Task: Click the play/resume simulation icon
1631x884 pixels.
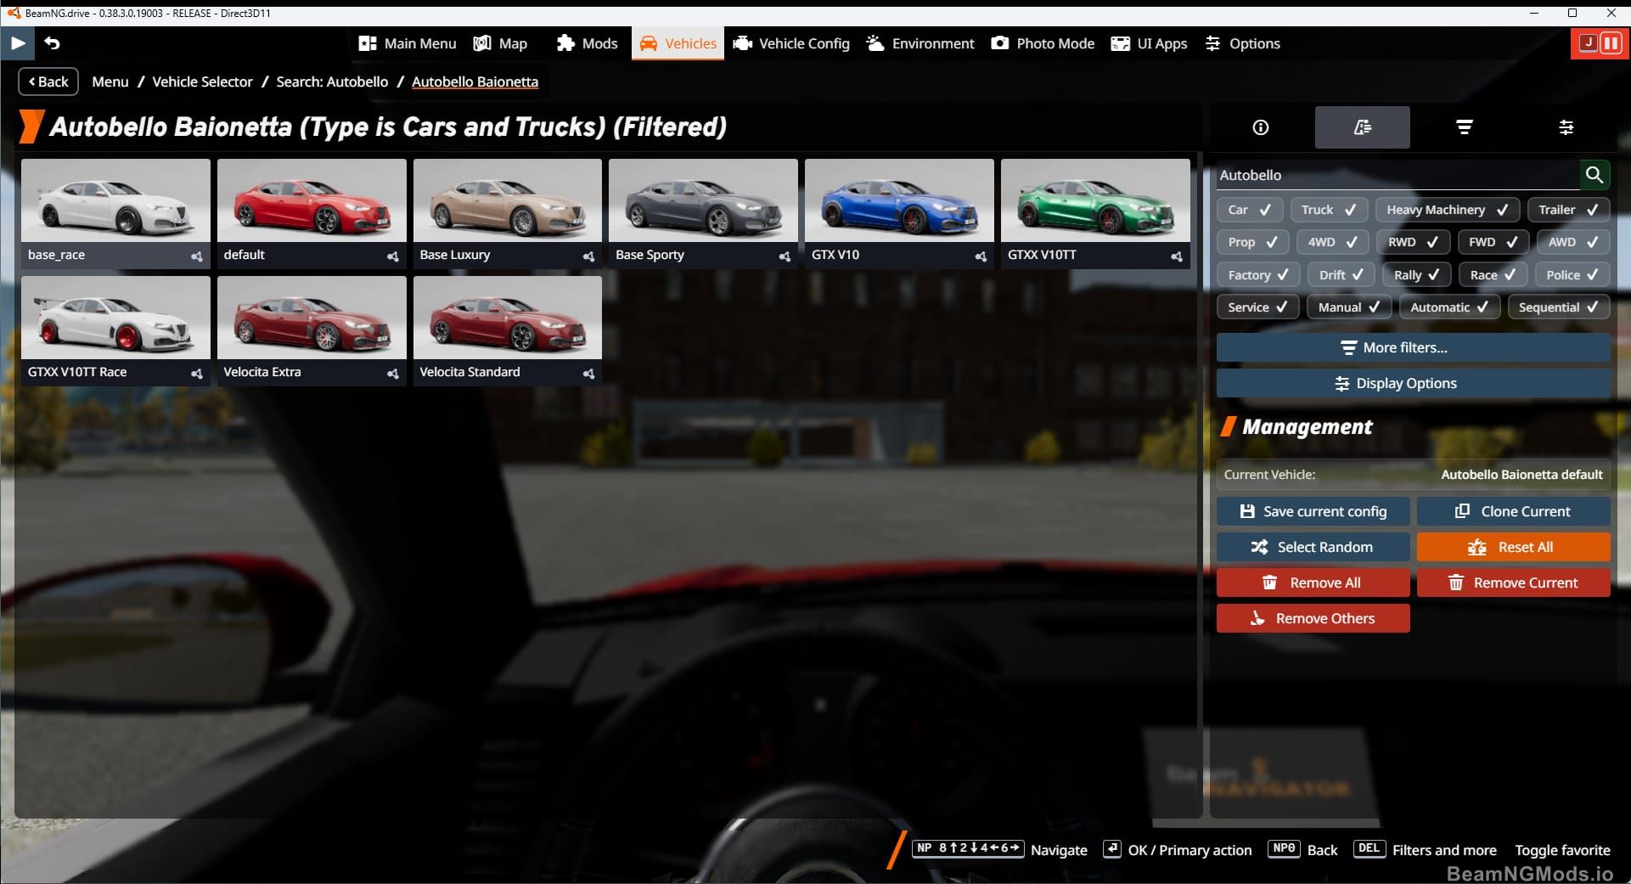Action: 18,42
